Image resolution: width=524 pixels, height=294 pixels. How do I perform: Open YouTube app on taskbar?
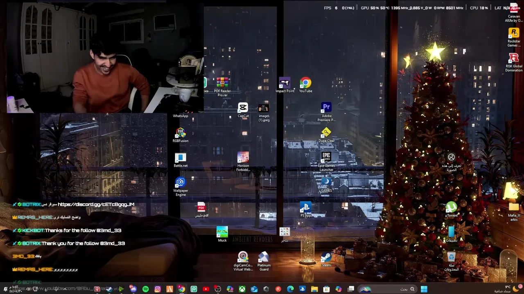point(206,289)
